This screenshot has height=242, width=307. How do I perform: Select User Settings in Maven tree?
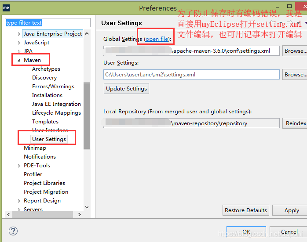pyautogui.click(x=49, y=139)
